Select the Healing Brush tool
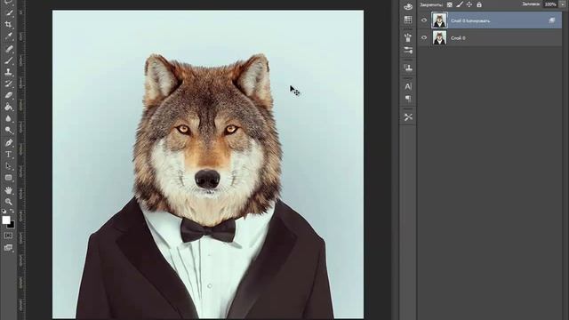569x320 pixels. (x=9, y=49)
